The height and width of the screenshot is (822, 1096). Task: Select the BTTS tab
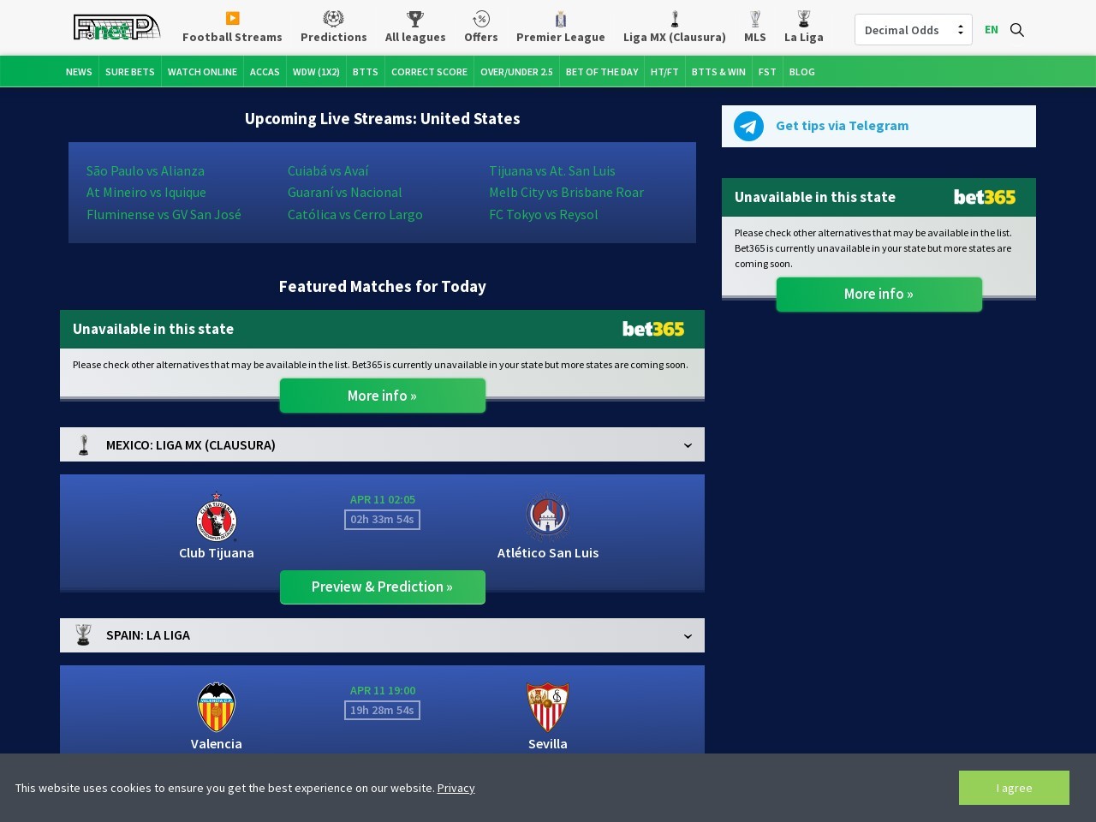click(366, 72)
